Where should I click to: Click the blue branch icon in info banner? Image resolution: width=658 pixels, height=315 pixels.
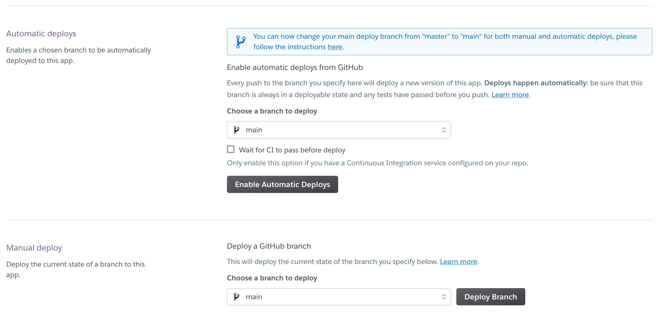(x=240, y=42)
